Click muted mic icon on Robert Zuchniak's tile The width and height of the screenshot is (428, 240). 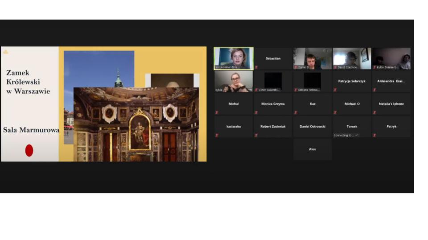[256, 135]
